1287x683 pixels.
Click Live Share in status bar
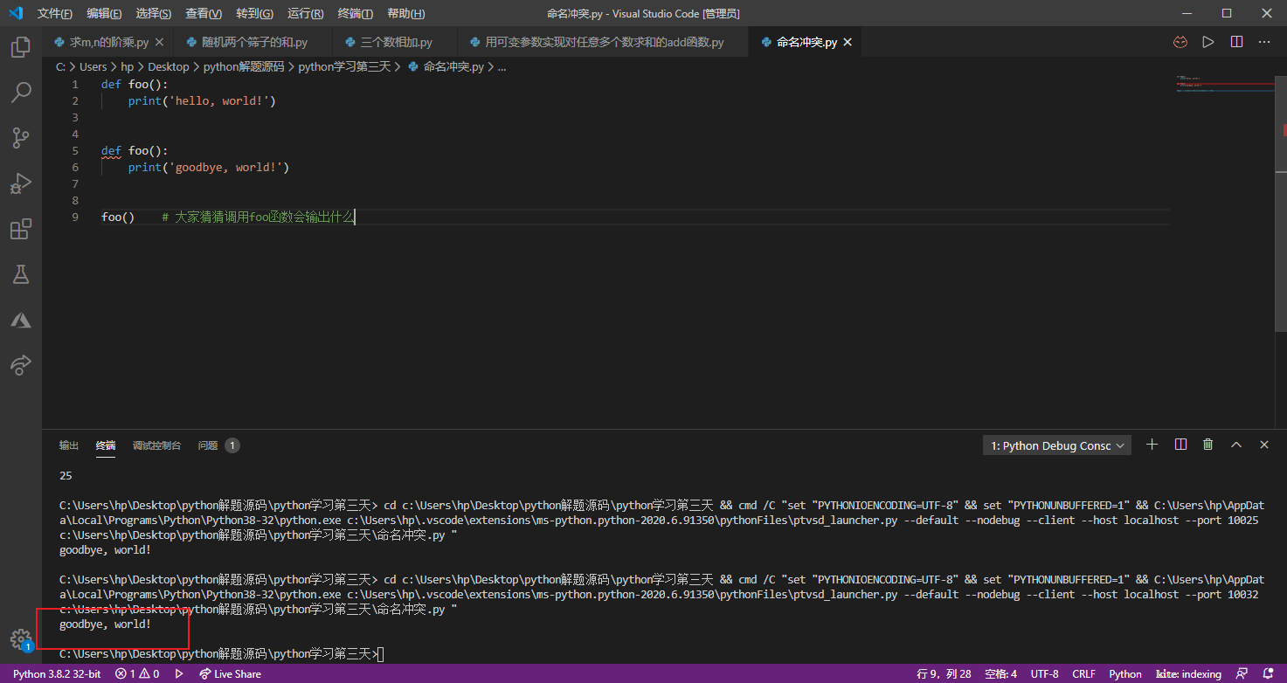click(x=231, y=673)
